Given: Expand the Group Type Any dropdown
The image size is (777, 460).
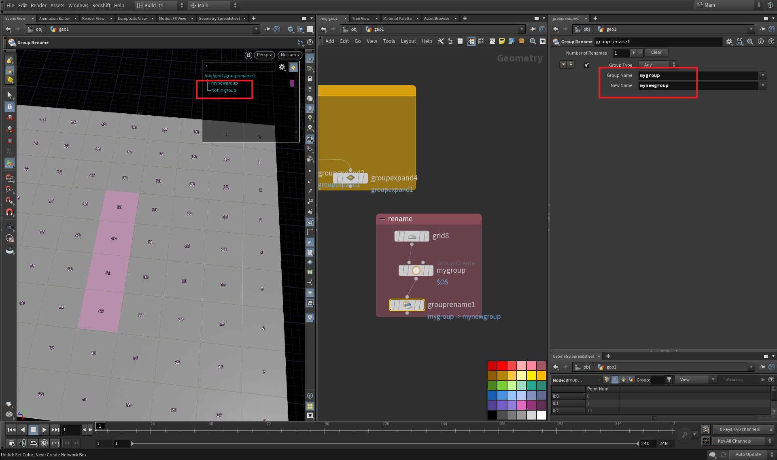Looking at the screenshot, I should click(657, 65).
